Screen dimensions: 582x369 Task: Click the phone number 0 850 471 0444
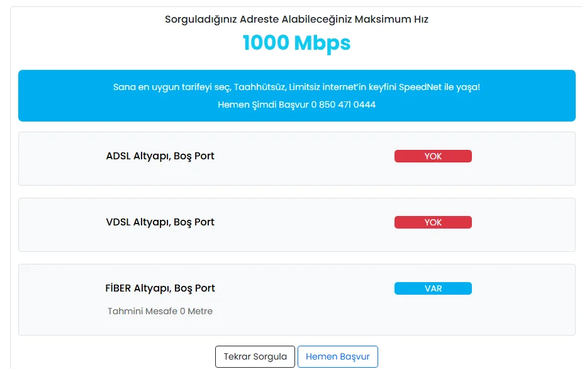coord(344,105)
